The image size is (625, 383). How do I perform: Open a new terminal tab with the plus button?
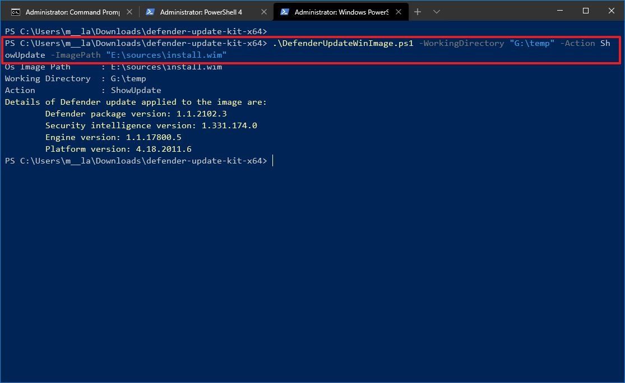pyautogui.click(x=418, y=11)
